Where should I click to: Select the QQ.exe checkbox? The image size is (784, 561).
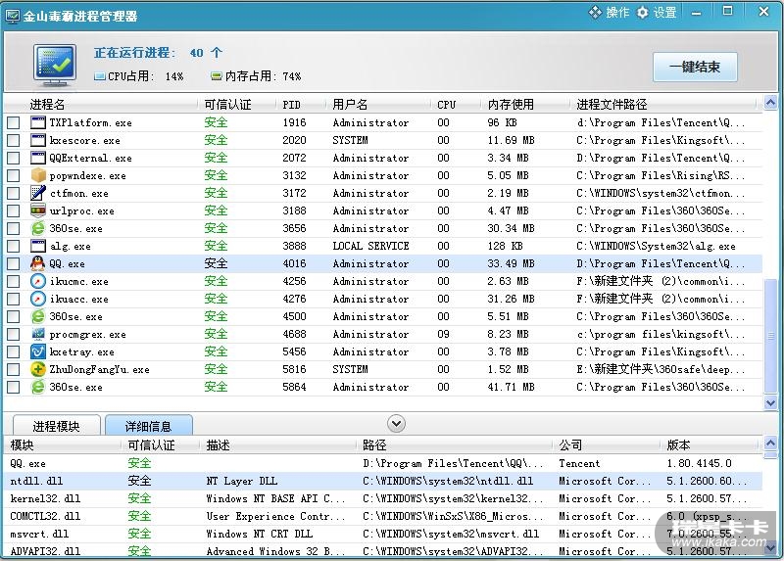pyautogui.click(x=14, y=263)
